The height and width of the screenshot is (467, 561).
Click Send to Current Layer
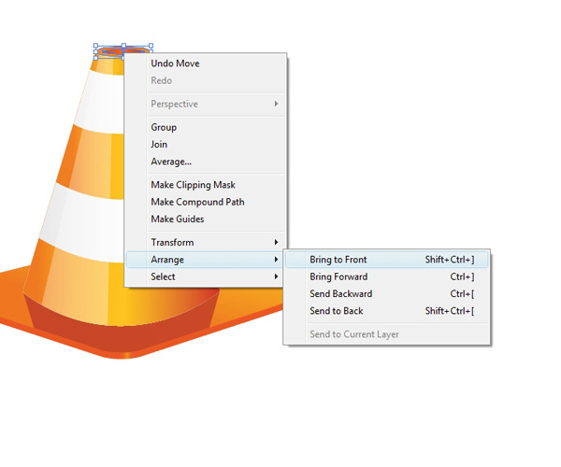pos(387,334)
